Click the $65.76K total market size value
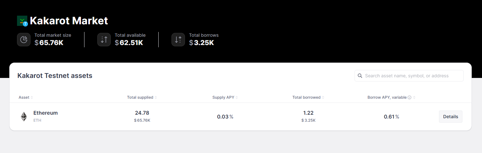The image size is (482, 153). coord(49,42)
